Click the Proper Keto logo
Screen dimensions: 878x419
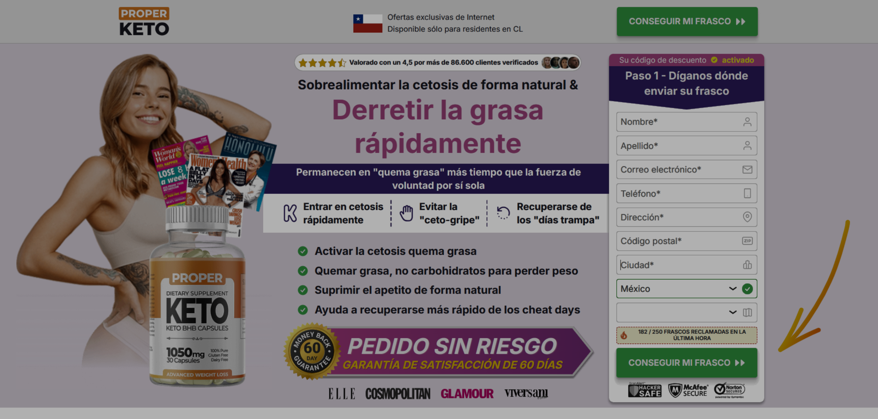(x=144, y=22)
